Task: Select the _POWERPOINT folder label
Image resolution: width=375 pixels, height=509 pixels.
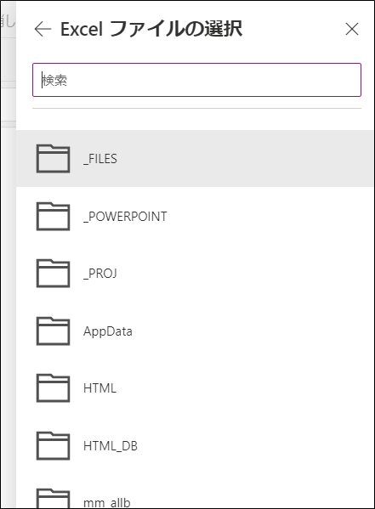Action: point(125,217)
